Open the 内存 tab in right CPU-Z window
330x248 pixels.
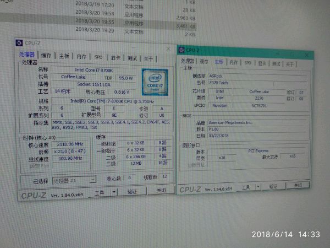pyautogui.click(x=234, y=62)
